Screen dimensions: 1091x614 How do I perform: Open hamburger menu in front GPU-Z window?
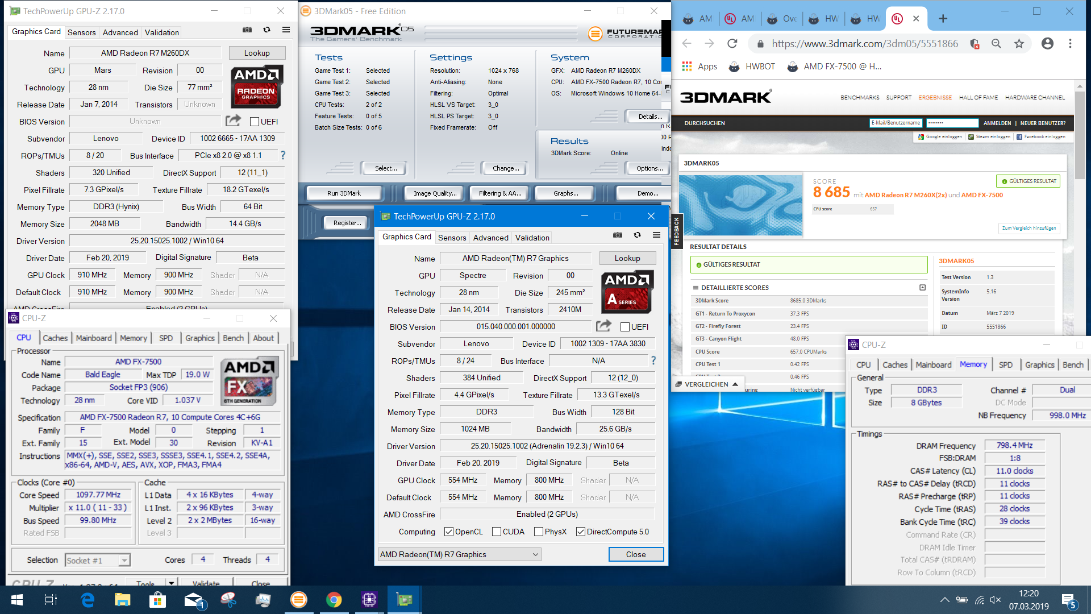(656, 235)
